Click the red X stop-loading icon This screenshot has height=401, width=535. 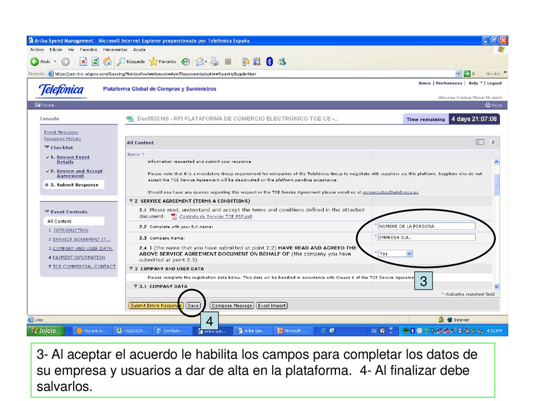pos(83,62)
